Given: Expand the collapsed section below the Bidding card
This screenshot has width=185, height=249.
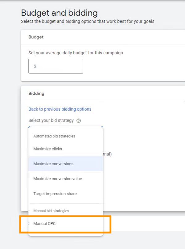Looking at the screenshot, I should click(145, 223).
